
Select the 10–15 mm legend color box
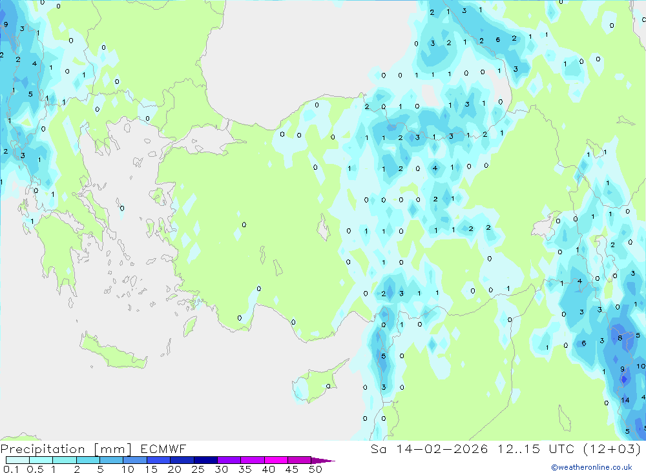pos(135,460)
